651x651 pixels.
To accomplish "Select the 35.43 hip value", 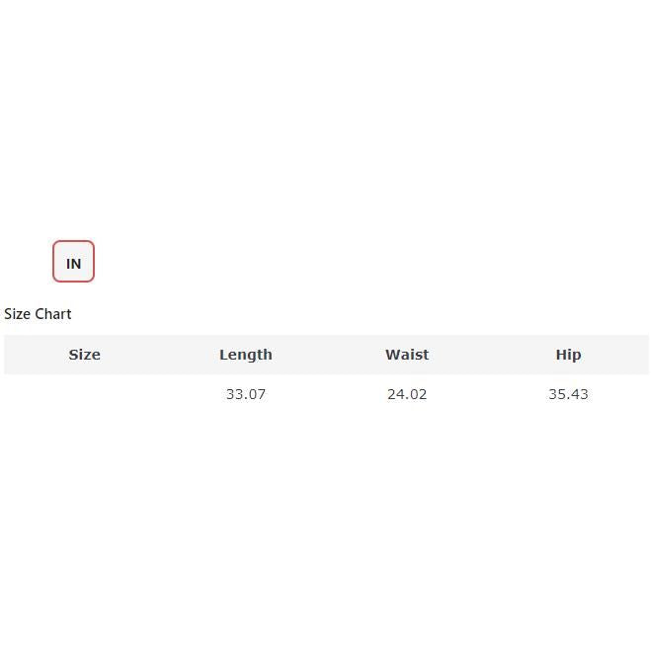I will point(568,394).
